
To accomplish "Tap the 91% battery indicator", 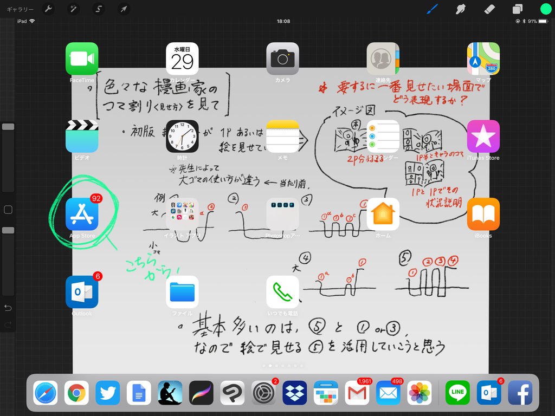I will [537, 21].
